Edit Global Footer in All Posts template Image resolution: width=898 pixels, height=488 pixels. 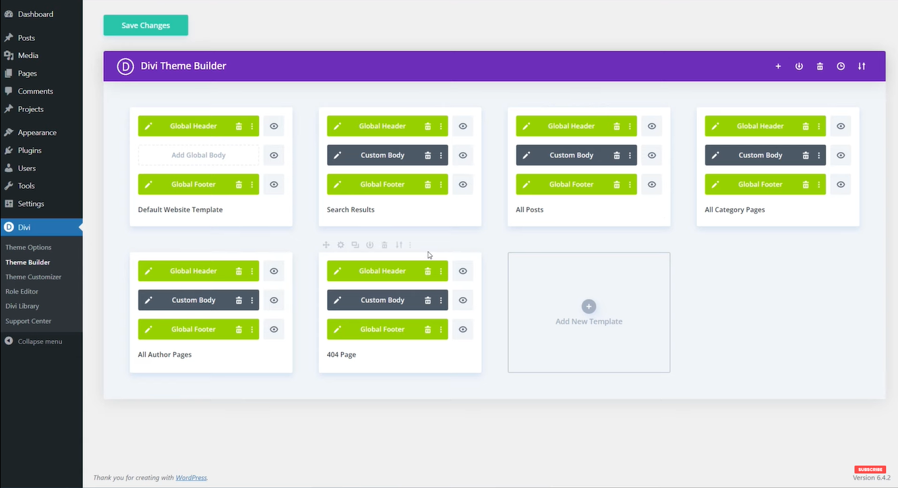(x=526, y=184)
